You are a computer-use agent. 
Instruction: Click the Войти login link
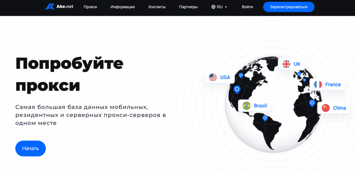click(248, 7)
